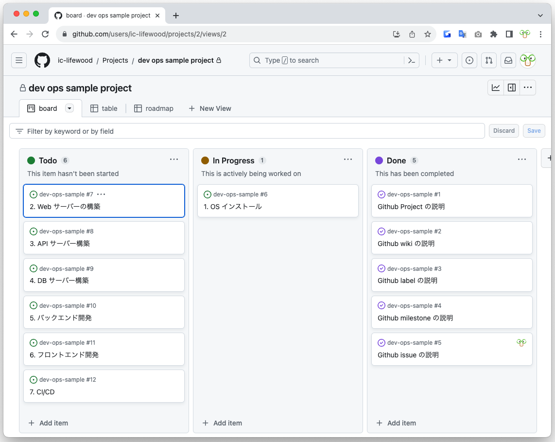555x442 pixels.
Task: Open the notifications inbox icon
Action: [508, 60]
